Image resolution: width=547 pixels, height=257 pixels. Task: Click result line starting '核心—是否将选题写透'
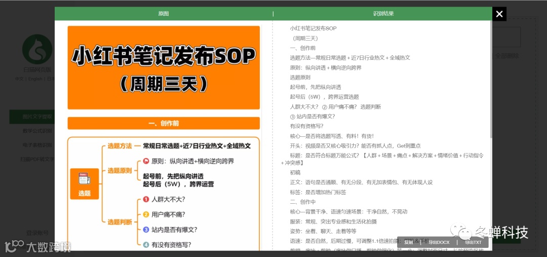coord(332,136)
